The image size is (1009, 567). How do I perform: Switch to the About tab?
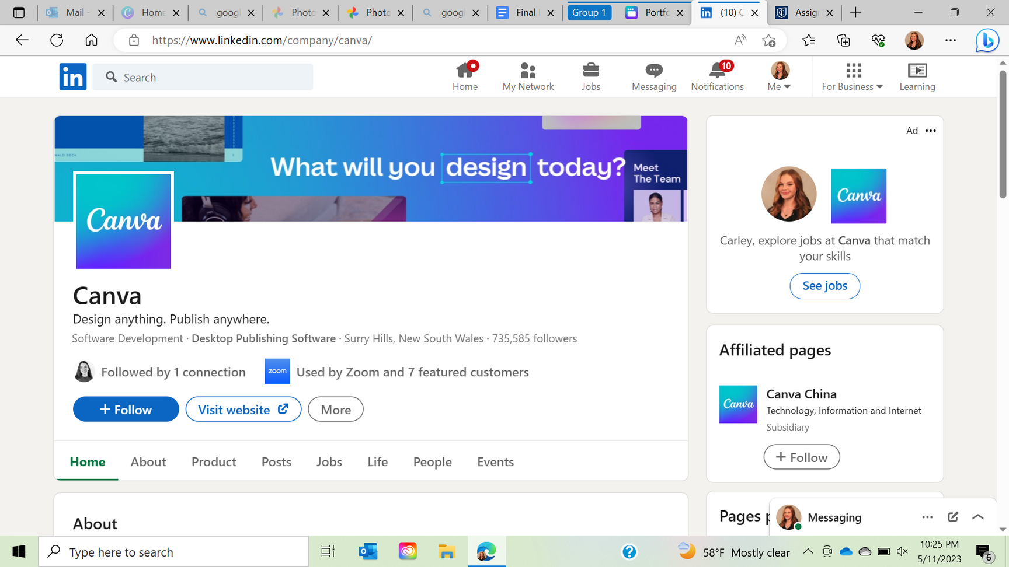click(148, 461)
